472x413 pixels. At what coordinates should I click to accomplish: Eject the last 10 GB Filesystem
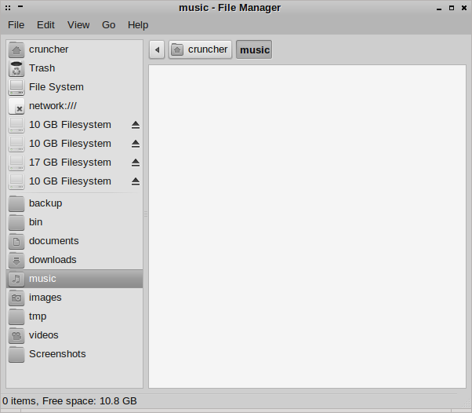coord(136,181)
